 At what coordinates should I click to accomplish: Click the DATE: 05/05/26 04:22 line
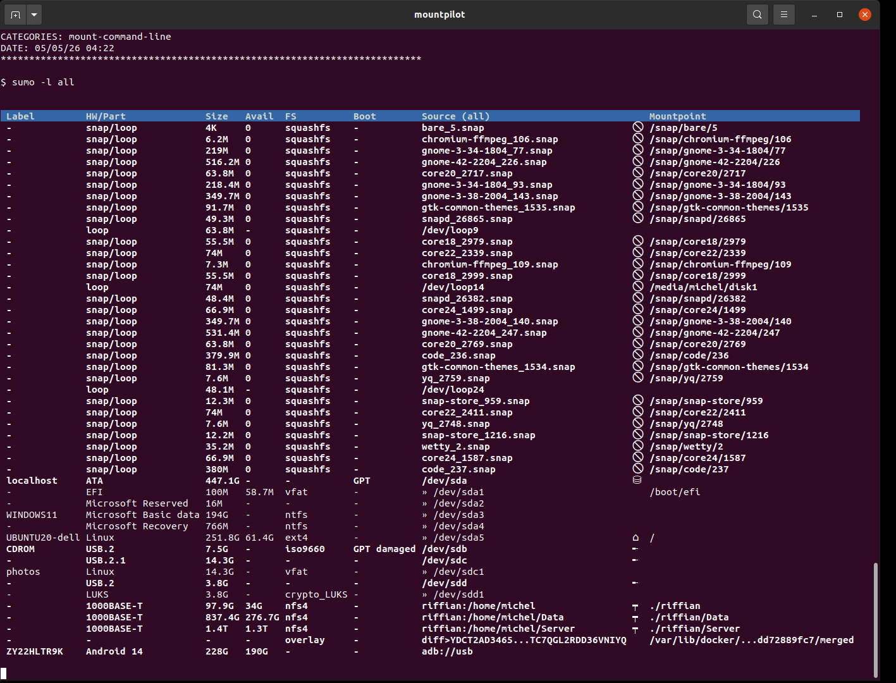coord(58,48)
